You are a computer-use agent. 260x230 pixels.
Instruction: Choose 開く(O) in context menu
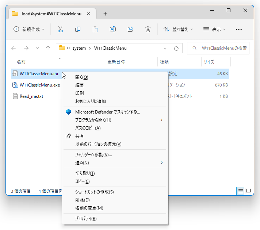click(115, 77)
